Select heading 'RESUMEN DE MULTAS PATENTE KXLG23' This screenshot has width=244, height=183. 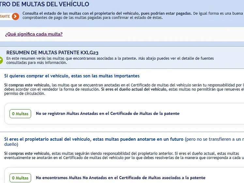[x=53, y=53]
